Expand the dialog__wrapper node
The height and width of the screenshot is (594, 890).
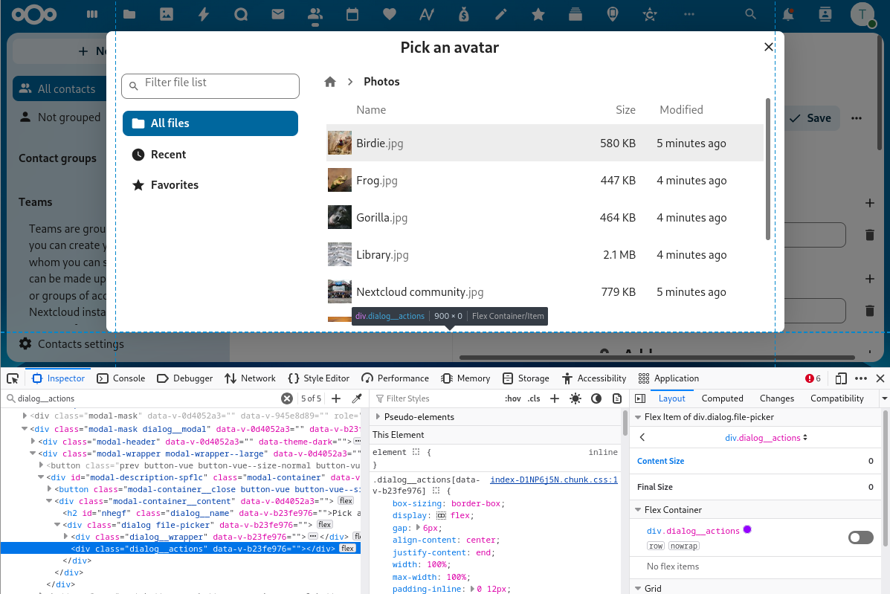(66, 536)
